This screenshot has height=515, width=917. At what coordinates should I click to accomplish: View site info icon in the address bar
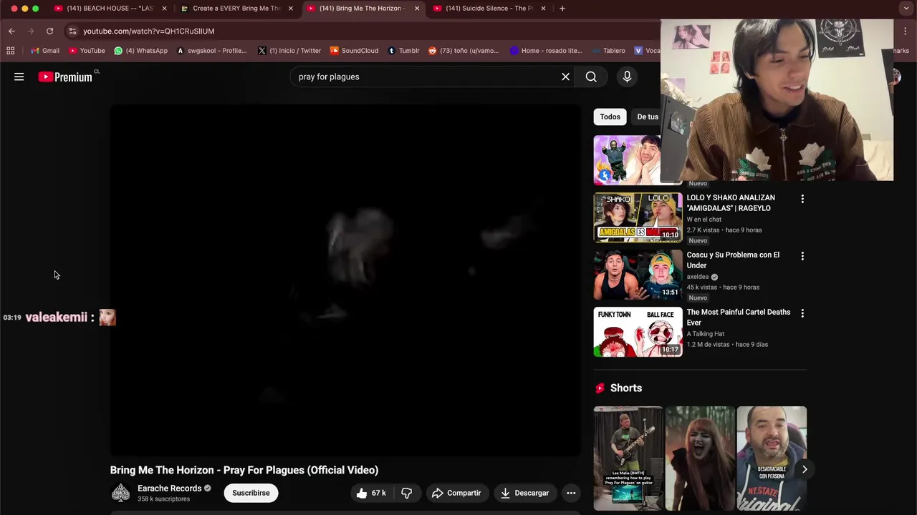(x=72, y=31)
